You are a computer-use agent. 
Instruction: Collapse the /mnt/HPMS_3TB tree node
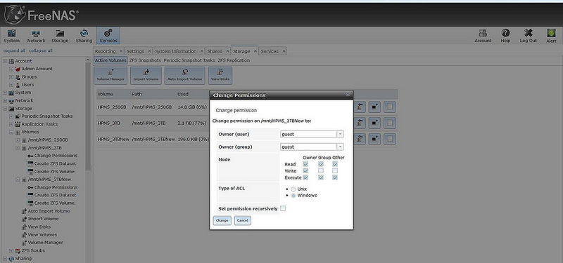[x=18, y=148]
